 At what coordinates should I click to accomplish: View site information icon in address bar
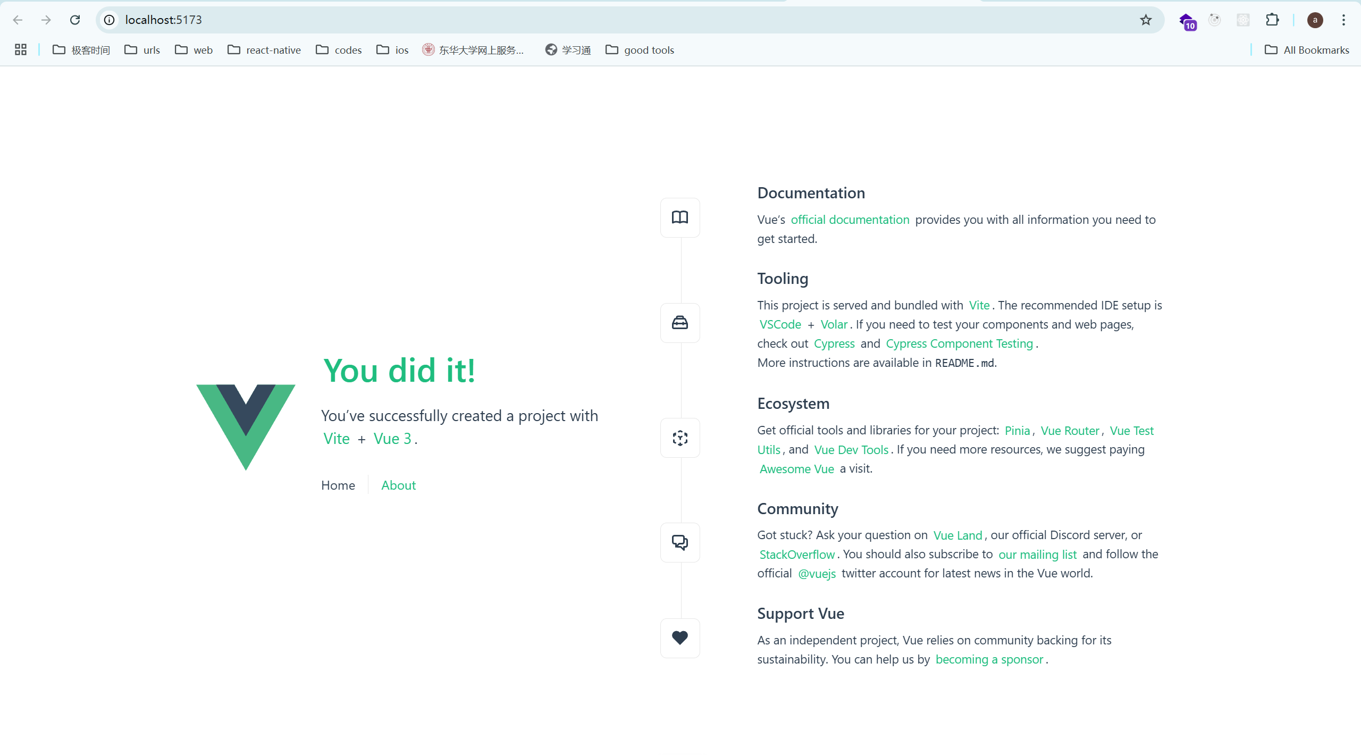click(110, 20)
